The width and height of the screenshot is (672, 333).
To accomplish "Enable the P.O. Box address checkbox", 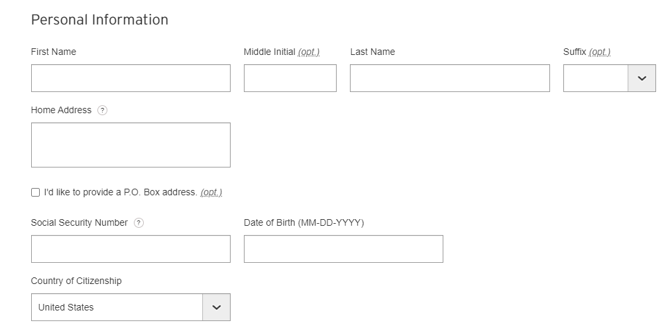I will point(35,193).
